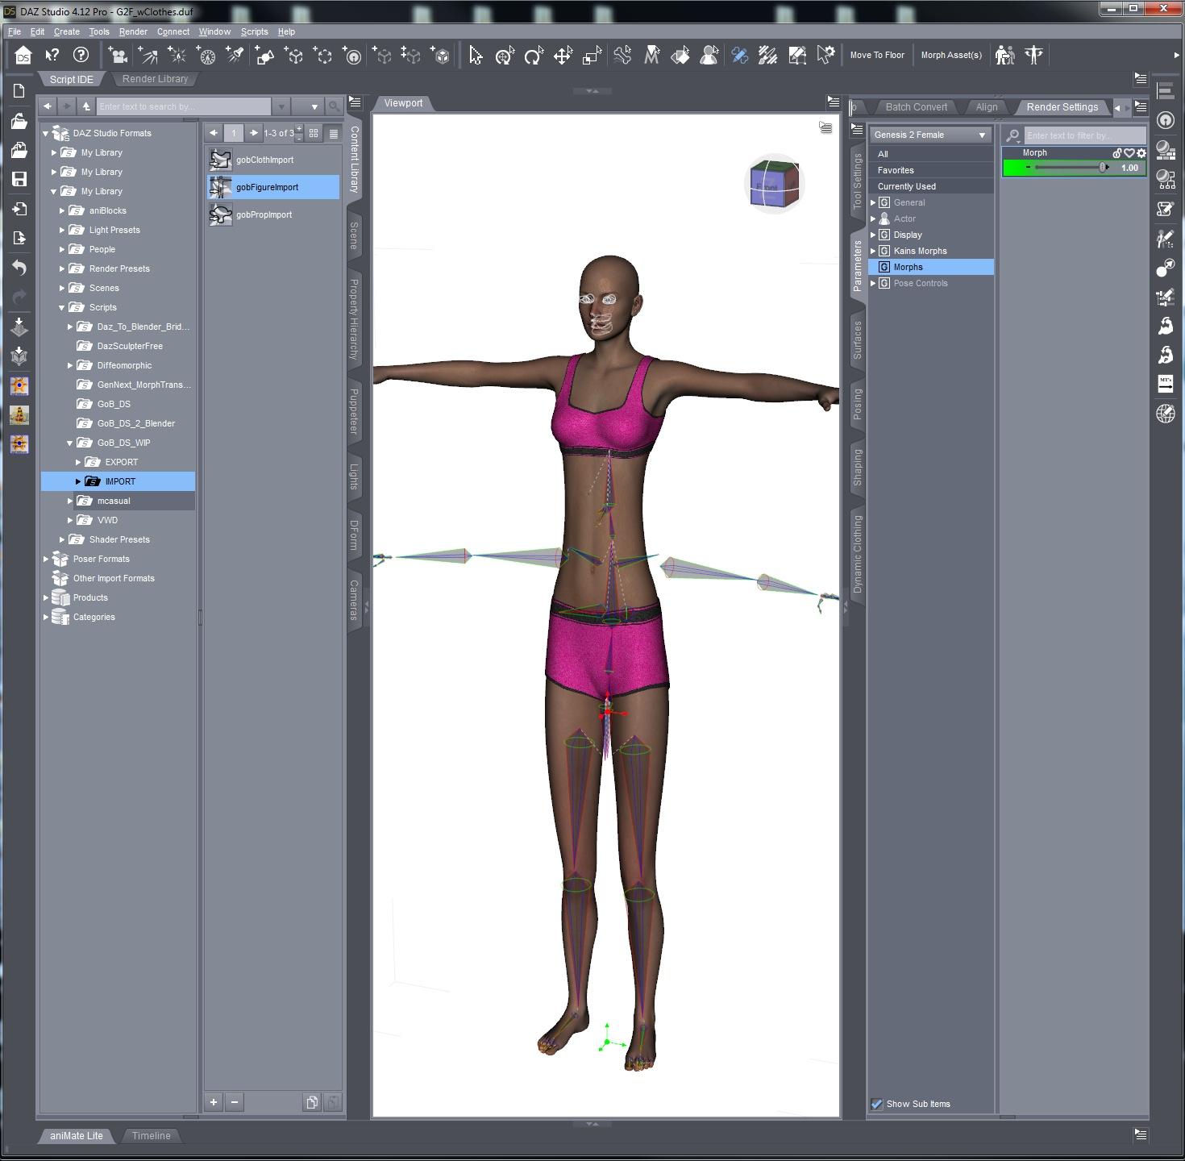The width and height of the screenshot is (1185, 1161).
Task: Click the What's This help icon
Action: pos(52,55)
